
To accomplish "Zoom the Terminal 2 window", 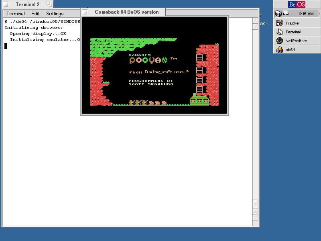I will coord(49,4).
